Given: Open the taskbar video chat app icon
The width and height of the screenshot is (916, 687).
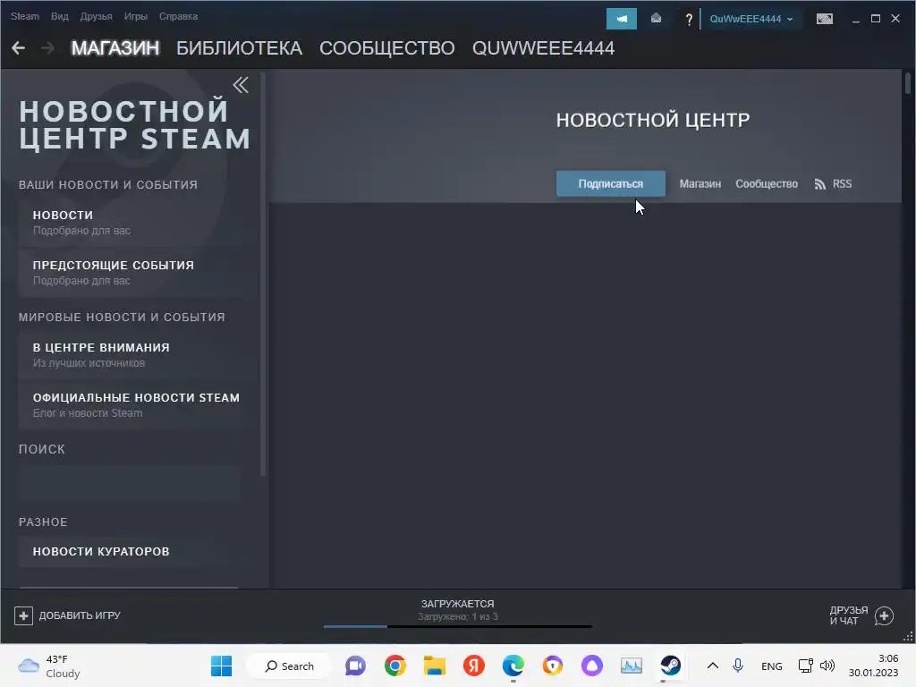Looking at the screenshot, I should point(355,666).
